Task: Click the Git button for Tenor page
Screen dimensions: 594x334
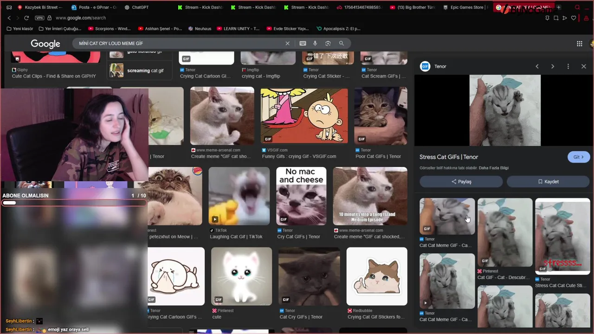Action: (578, 157)
